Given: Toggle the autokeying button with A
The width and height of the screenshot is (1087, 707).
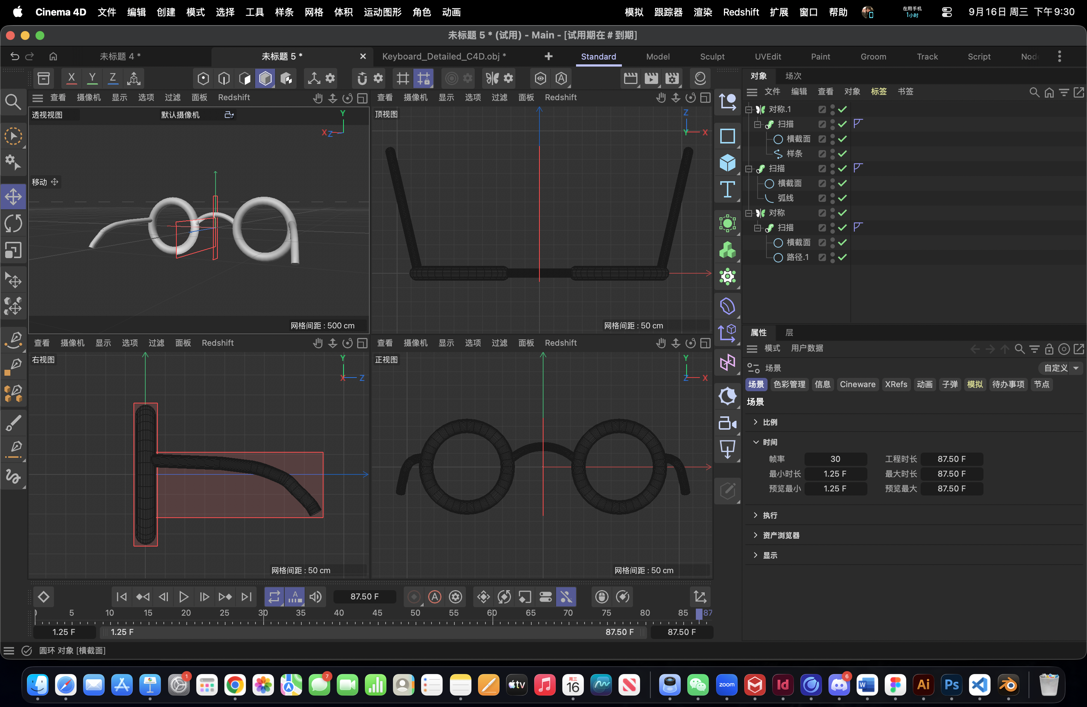Looking at the screenshot, I should (434, 597).
